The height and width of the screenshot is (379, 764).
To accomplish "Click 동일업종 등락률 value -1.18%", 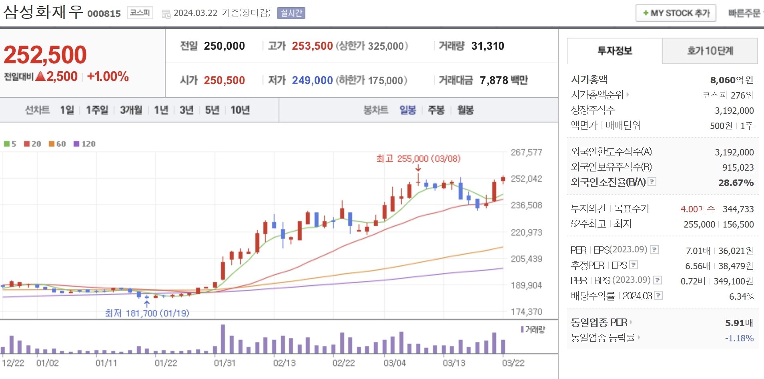I will (x=739, y=338).
